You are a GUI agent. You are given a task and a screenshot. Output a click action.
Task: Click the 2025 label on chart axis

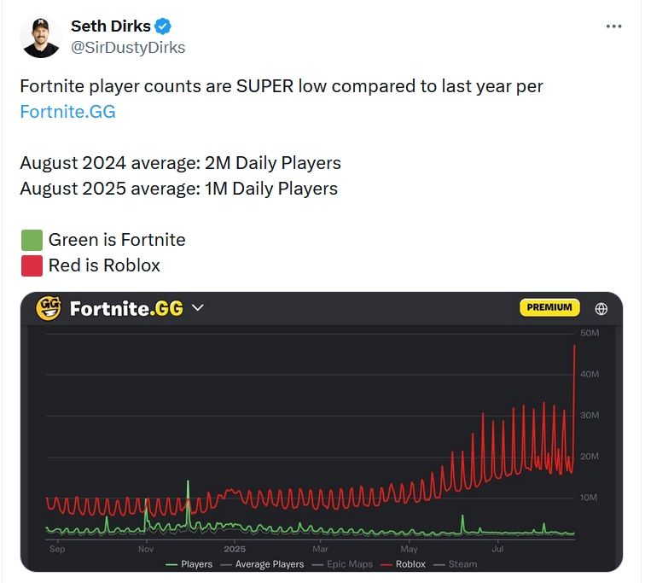click(235, 549)
